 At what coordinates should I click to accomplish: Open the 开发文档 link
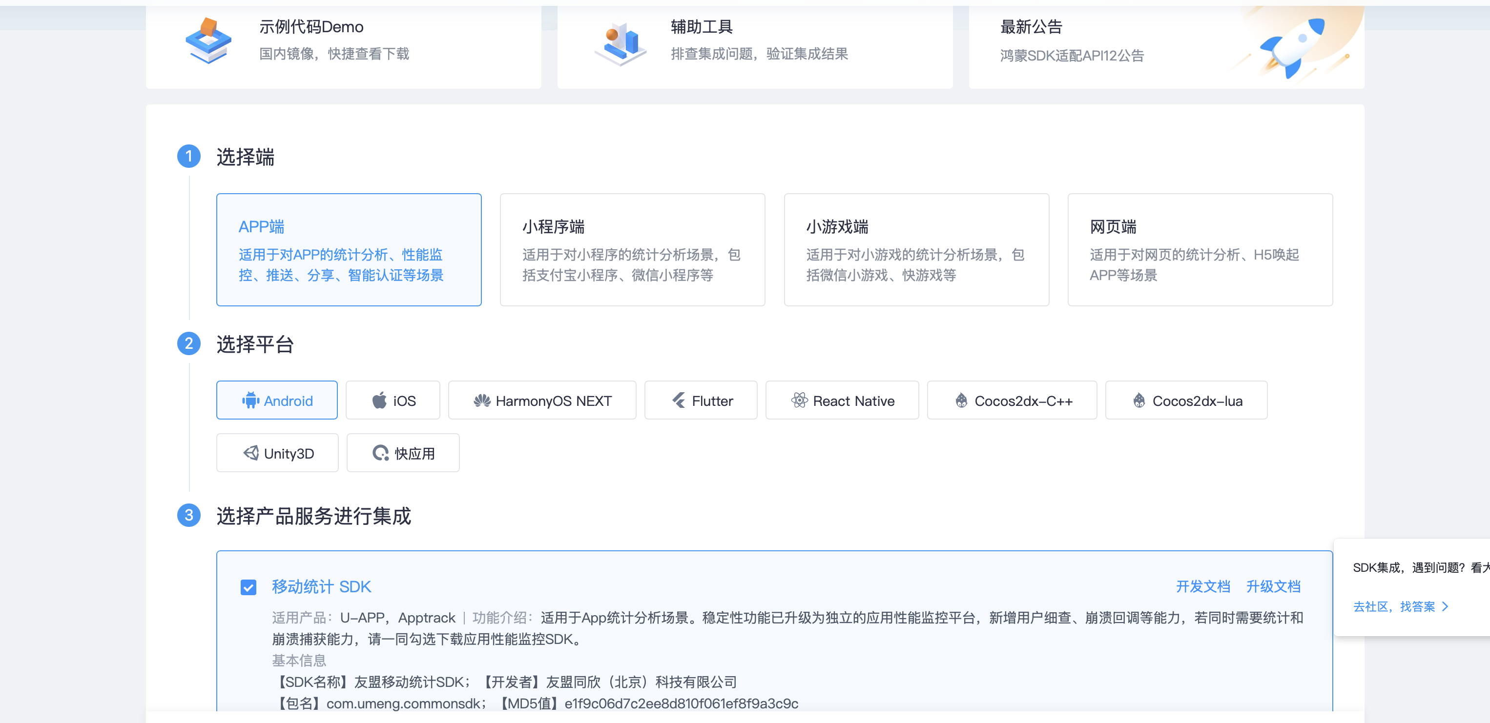[1203, 586]
